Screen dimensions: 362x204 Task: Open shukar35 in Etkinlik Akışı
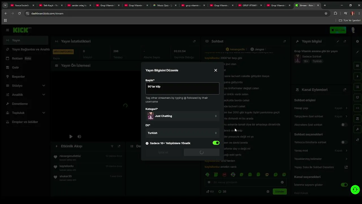coord(66,176)
